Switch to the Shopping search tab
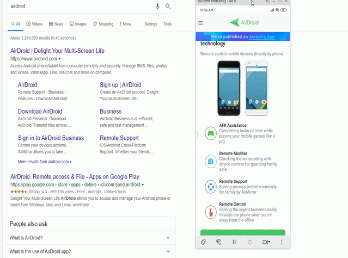This screenshot has width=348, height=258. (x=103, y=24)
